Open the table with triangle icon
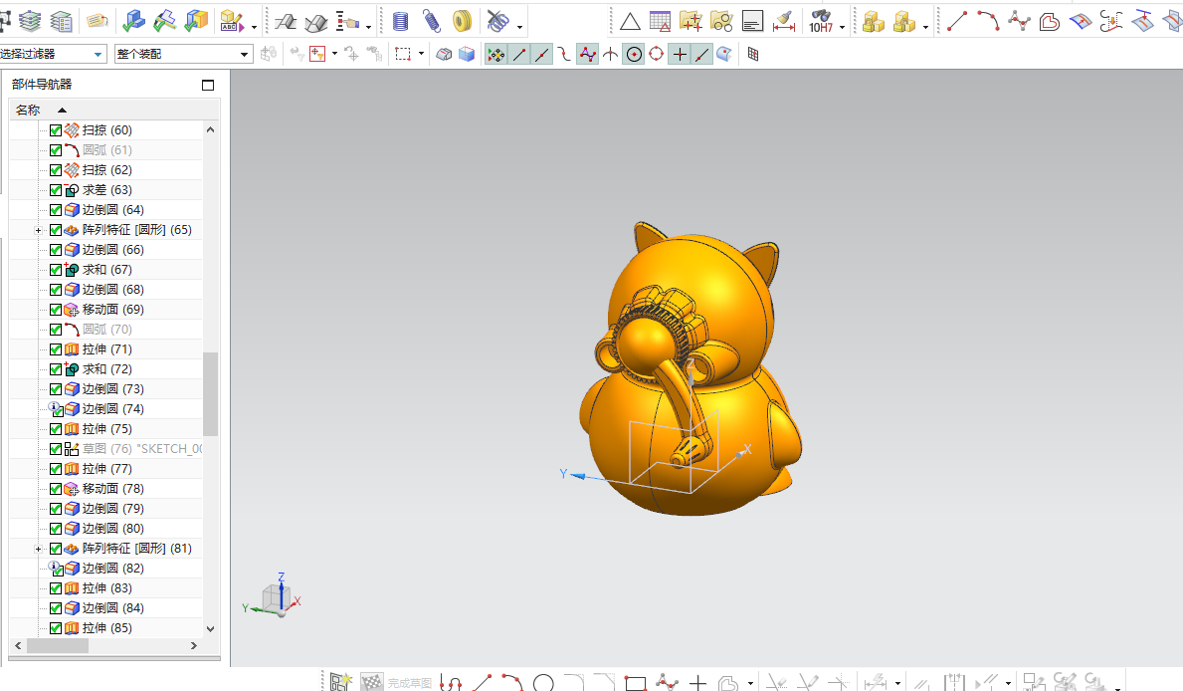 [x=661, y=22]
